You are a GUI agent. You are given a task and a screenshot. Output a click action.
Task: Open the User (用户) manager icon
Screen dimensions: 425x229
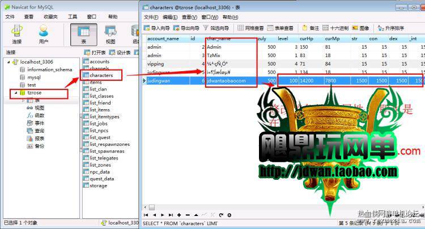pyautogui.click(x=44, y=34)
